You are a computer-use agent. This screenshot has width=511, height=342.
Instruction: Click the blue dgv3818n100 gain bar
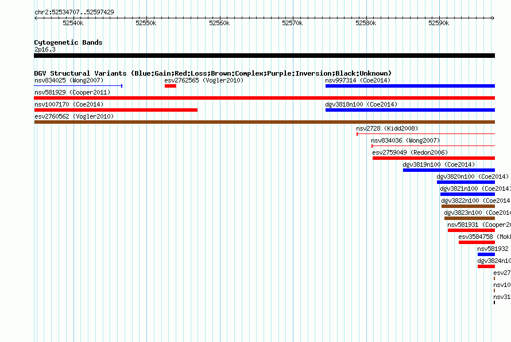pos(411,110)
